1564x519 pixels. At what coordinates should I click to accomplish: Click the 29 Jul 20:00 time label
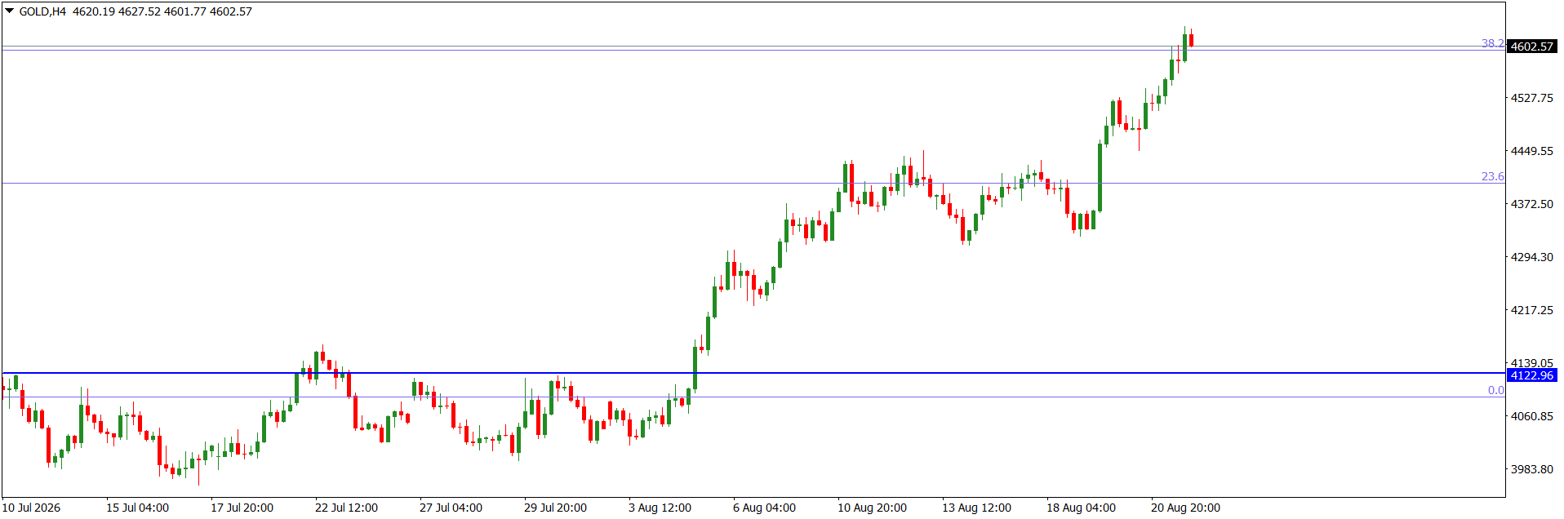pyautogui.click(x=555, y=508)
